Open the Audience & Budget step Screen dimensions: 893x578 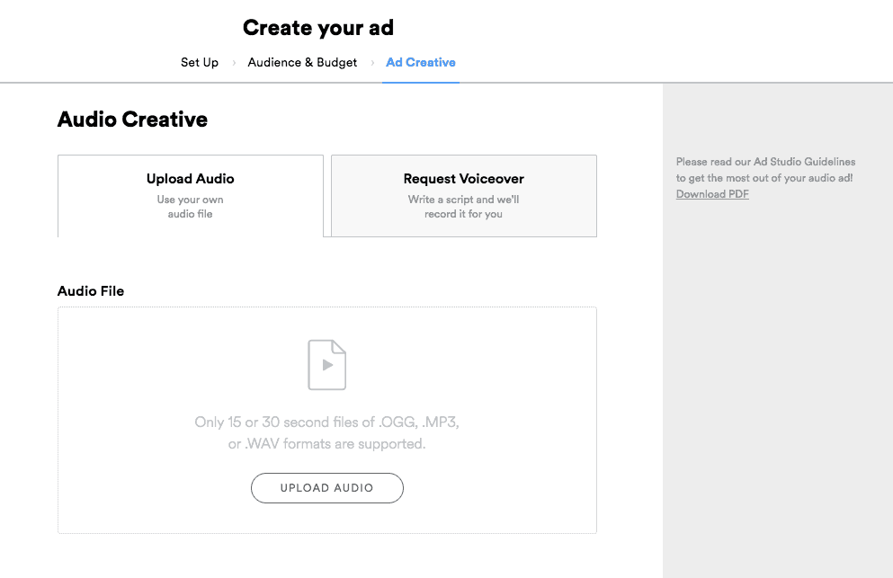pyautogui.click(x=302, y=62)
